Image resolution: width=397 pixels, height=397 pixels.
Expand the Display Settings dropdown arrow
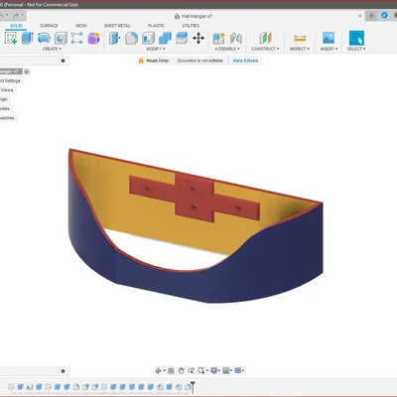(x=219, y=370)
